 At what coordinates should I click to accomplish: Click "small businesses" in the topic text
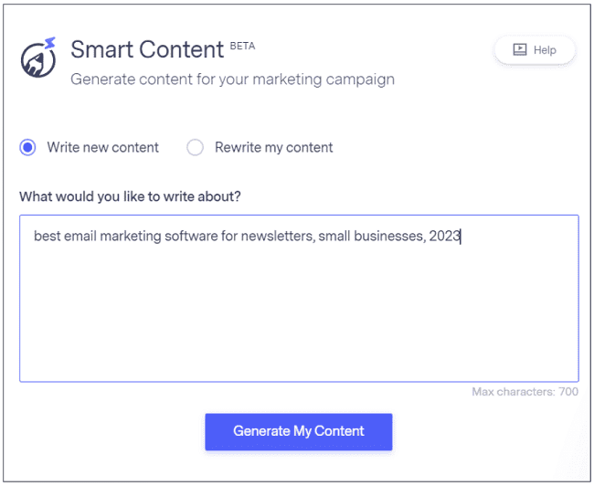(x=370, y=237)
